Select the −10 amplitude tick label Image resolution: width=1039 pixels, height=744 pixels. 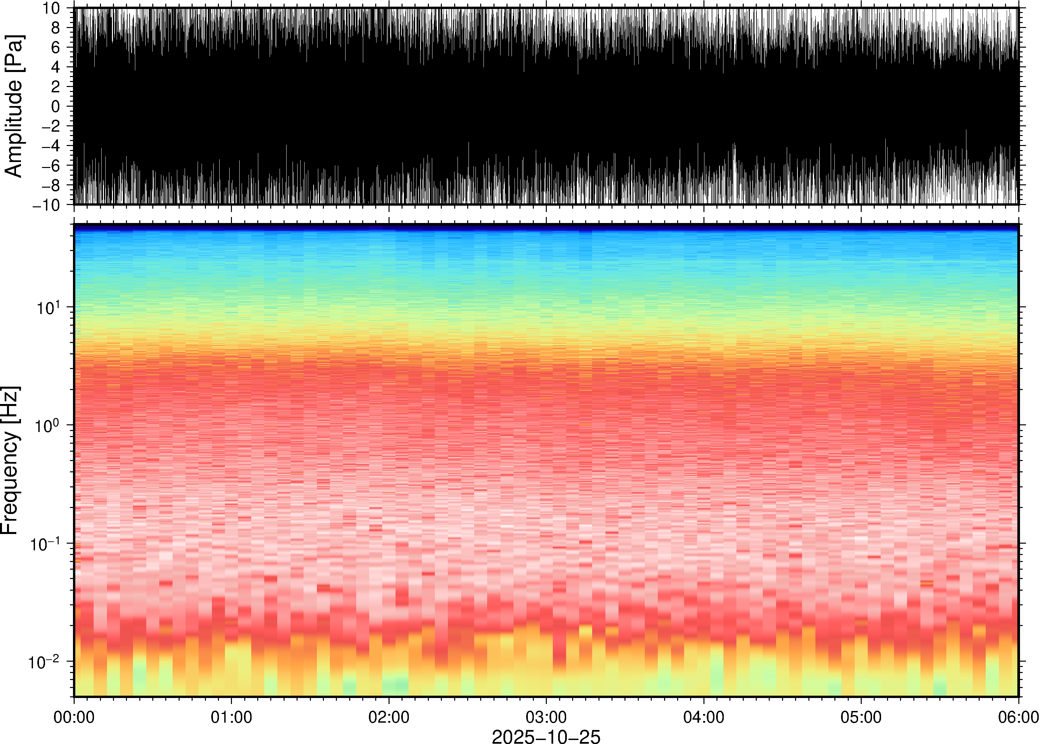(47, 205)
